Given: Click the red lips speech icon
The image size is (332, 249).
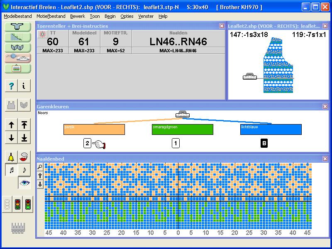Looking at the screenshot, I should pyautogui.click(x=24, y=157).
